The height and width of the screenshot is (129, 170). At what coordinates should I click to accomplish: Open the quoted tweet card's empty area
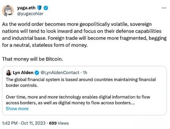pyautogui.click(x=95, y=110)
